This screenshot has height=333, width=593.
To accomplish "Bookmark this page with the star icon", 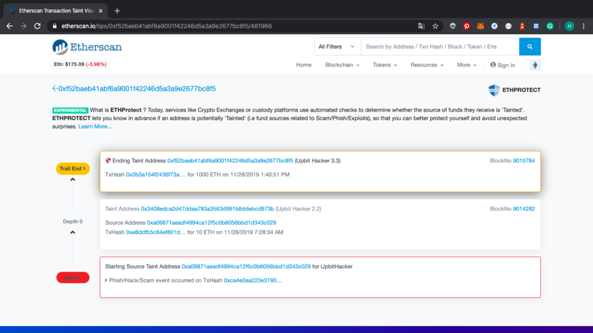I will click(x=435, y=26).
